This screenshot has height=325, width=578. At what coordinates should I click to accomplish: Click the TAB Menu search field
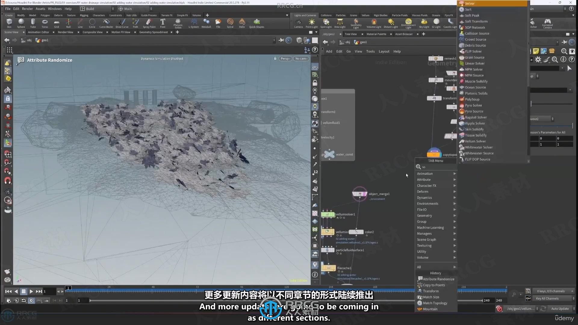[x=436, y=167]
